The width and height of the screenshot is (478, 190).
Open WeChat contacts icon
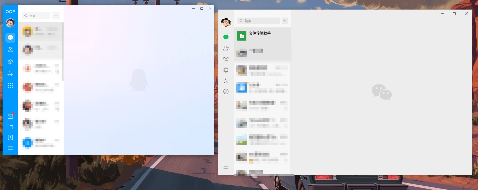coord(226,48)
